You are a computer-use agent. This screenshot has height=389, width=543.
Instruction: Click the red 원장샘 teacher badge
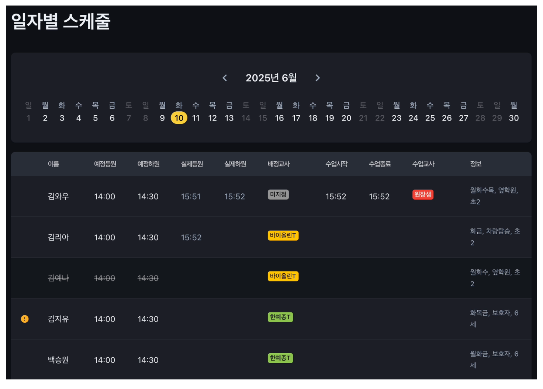point(423,194)
